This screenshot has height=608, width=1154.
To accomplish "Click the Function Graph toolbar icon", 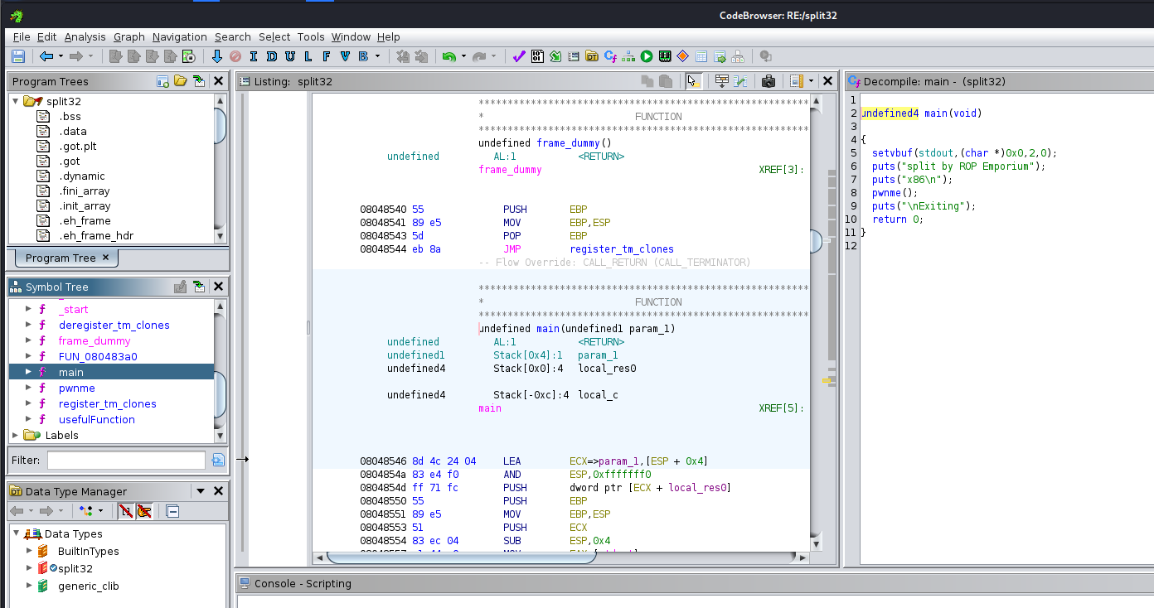I will point(628,56).
